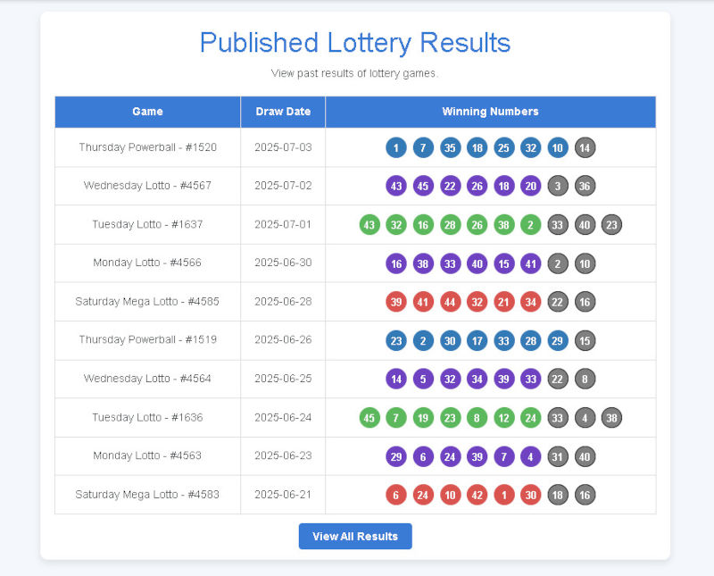Click purple ball 40 in Monday Lotto #4566

477,263
